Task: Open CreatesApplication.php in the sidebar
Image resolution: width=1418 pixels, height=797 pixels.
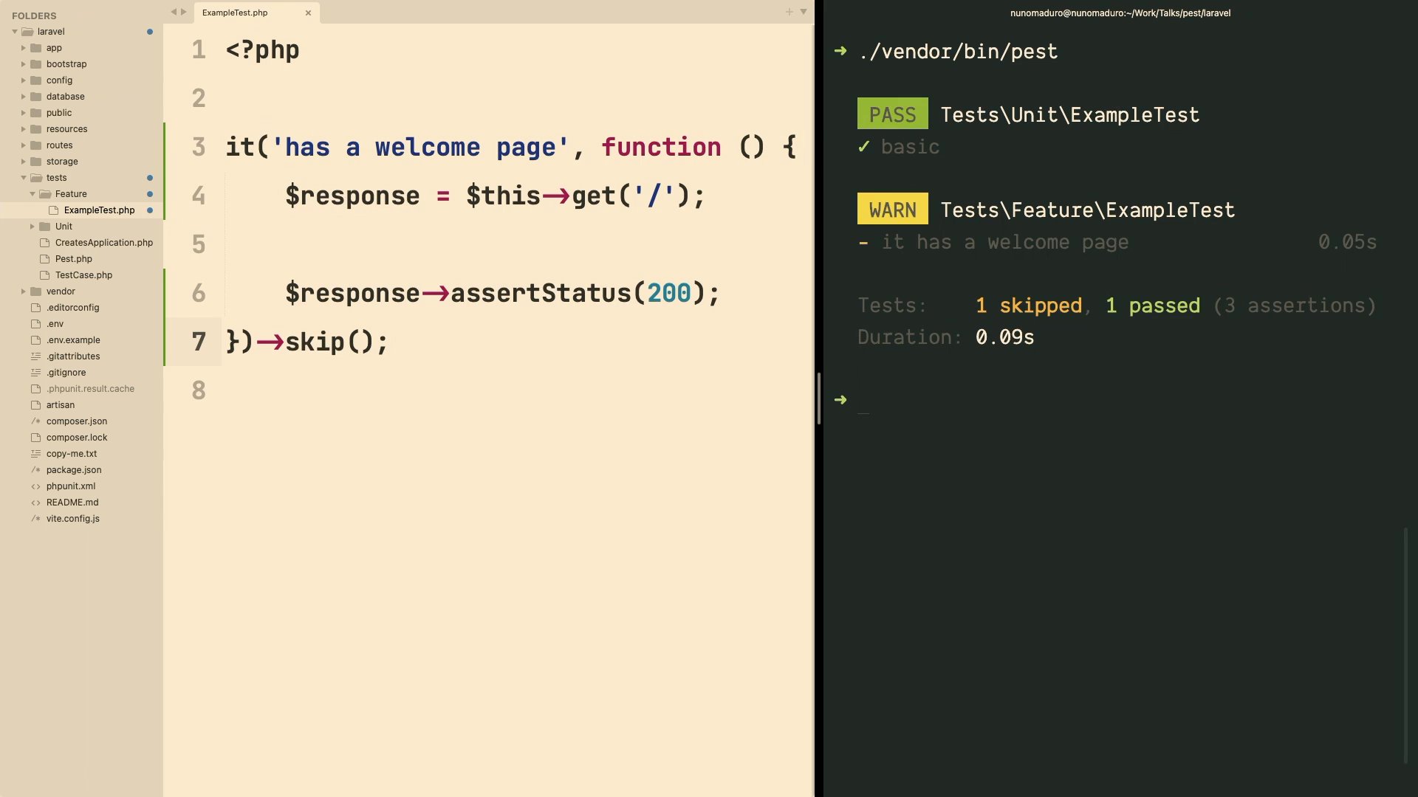Action: 103,243
